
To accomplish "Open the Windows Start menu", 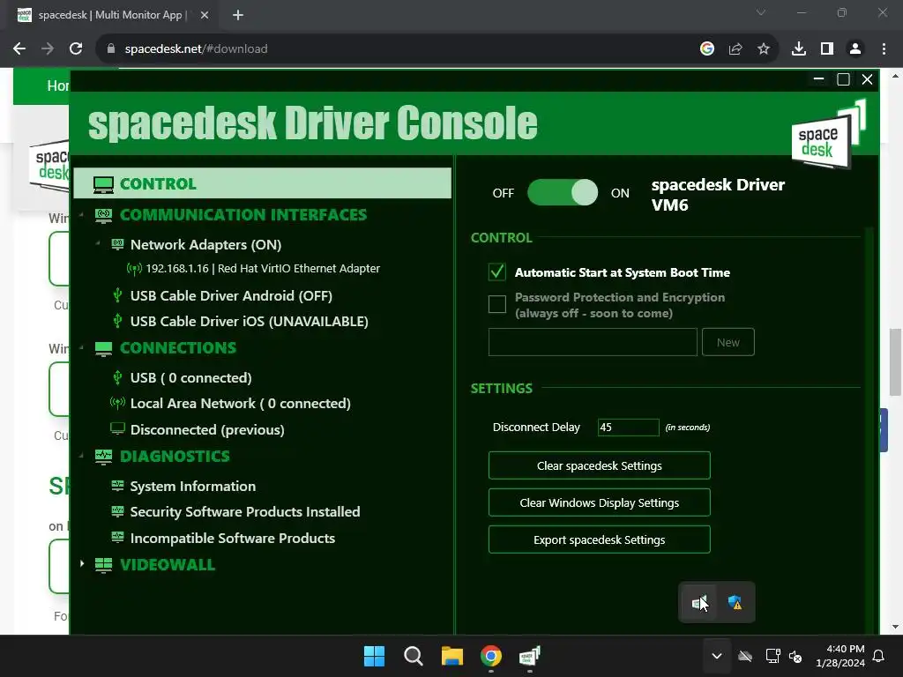I will click(374, 656).
